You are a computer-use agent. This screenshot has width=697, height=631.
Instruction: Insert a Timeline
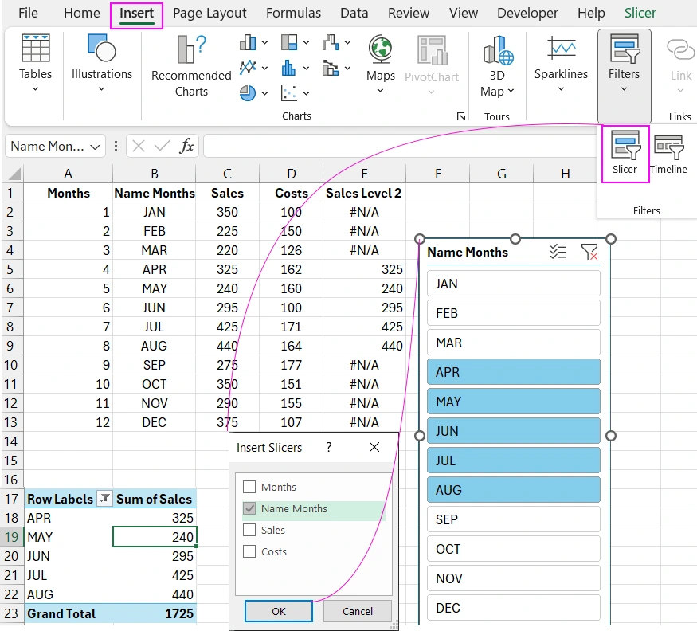(x=669, y=151)
